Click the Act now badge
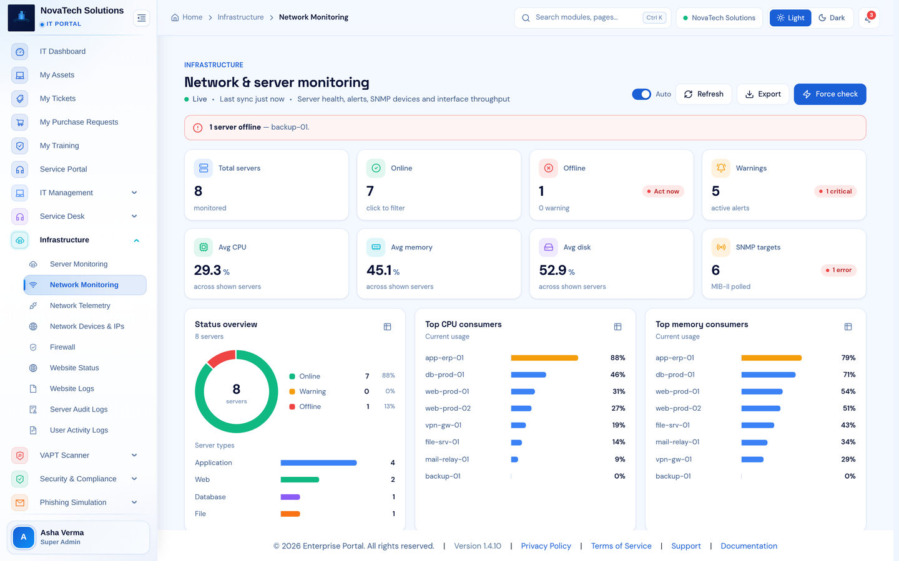The width and height of the screenshot is (899, 561). pos(663,191)
